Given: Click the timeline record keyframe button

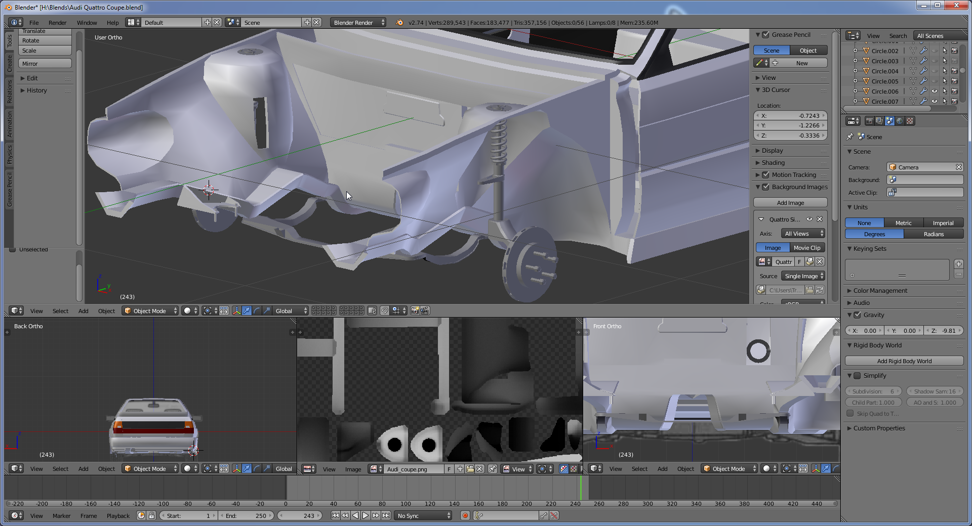Looking at the screenshot, I should [465, 516].
